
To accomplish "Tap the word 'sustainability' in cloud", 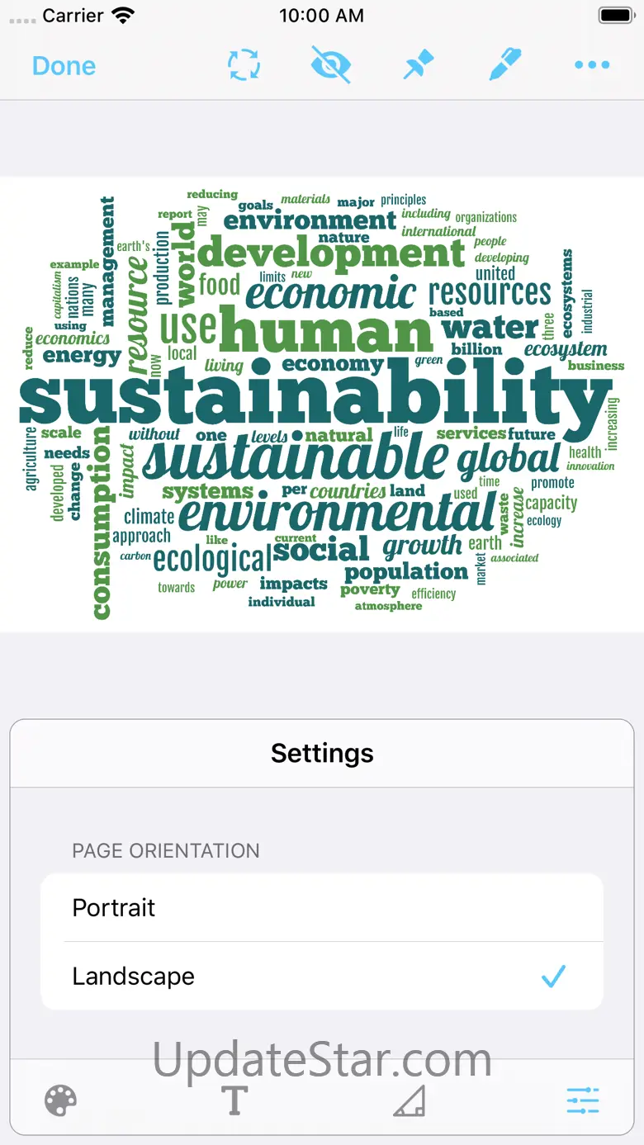I will [x=314, y=395].
